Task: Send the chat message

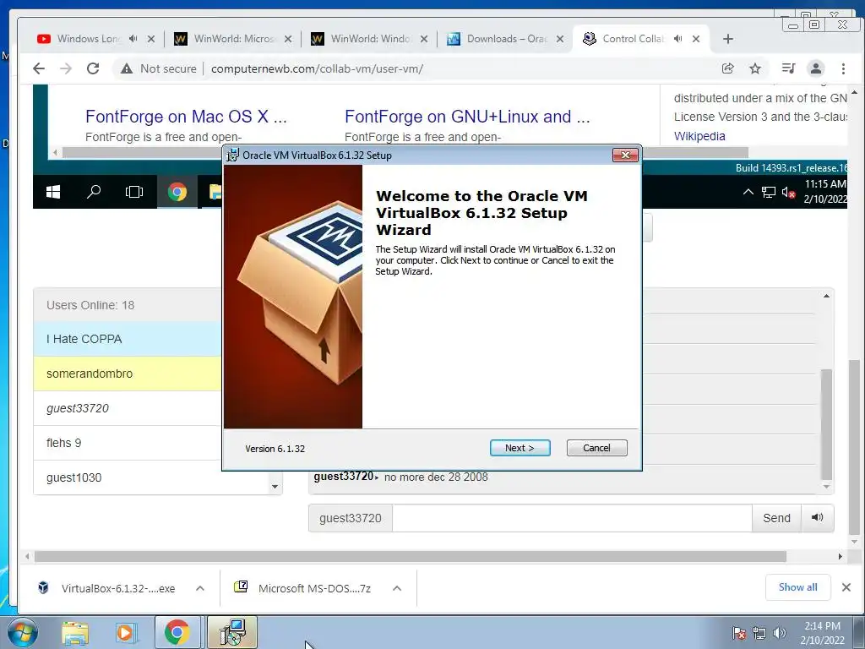Action: click(x=776, y=518)
